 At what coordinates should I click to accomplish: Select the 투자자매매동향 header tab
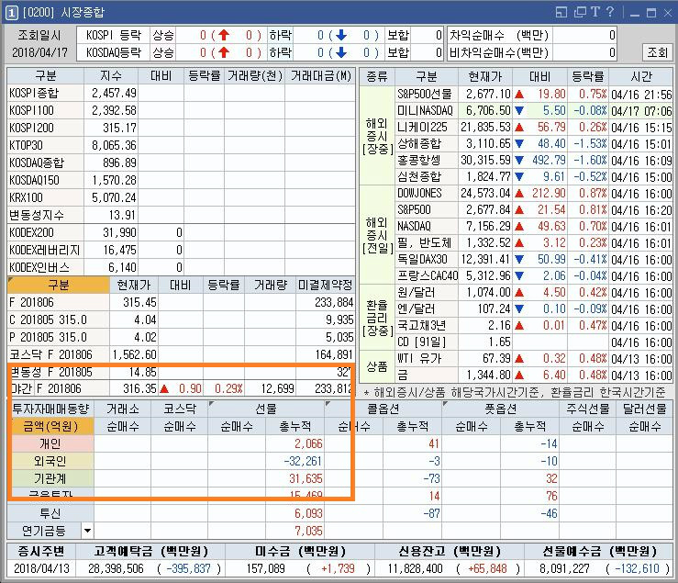(x=51, y=409)
